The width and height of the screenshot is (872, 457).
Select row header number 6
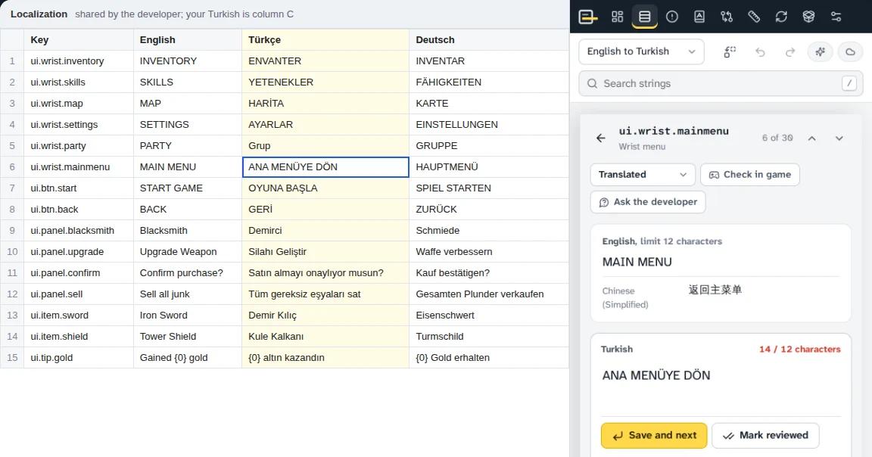point(12,166)
